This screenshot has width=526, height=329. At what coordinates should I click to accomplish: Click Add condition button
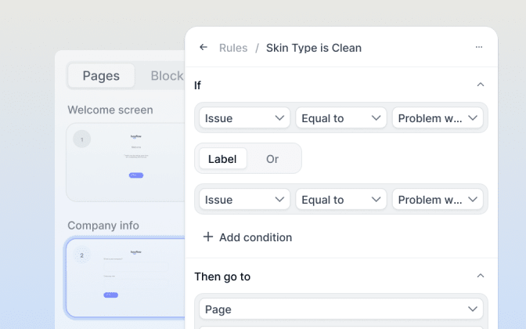[x=247, y=237]
